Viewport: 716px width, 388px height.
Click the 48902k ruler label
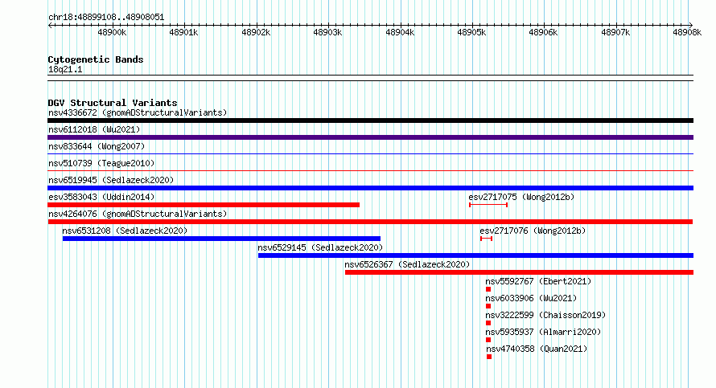256,32
